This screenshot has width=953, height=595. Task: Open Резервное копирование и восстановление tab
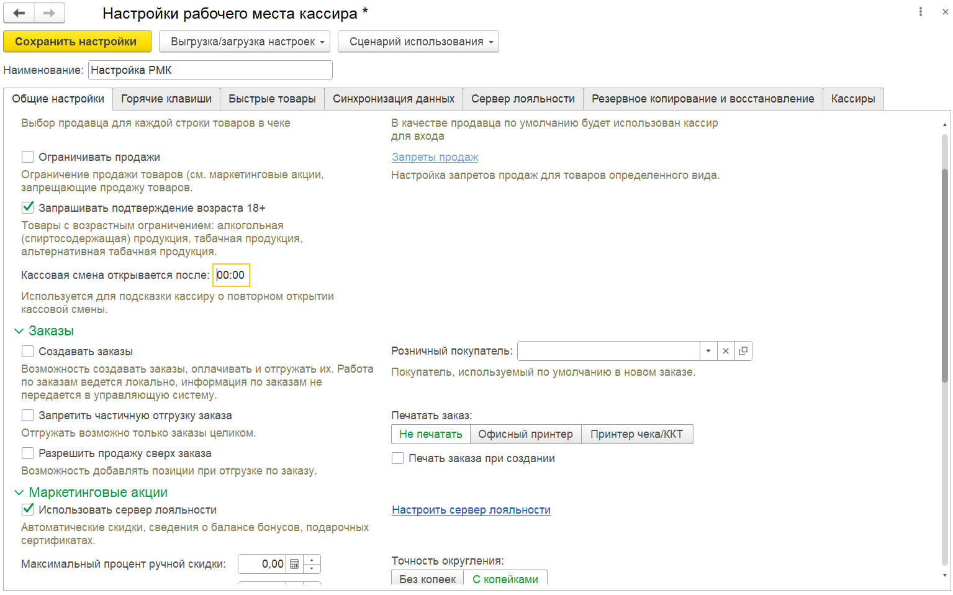(703, 99)
